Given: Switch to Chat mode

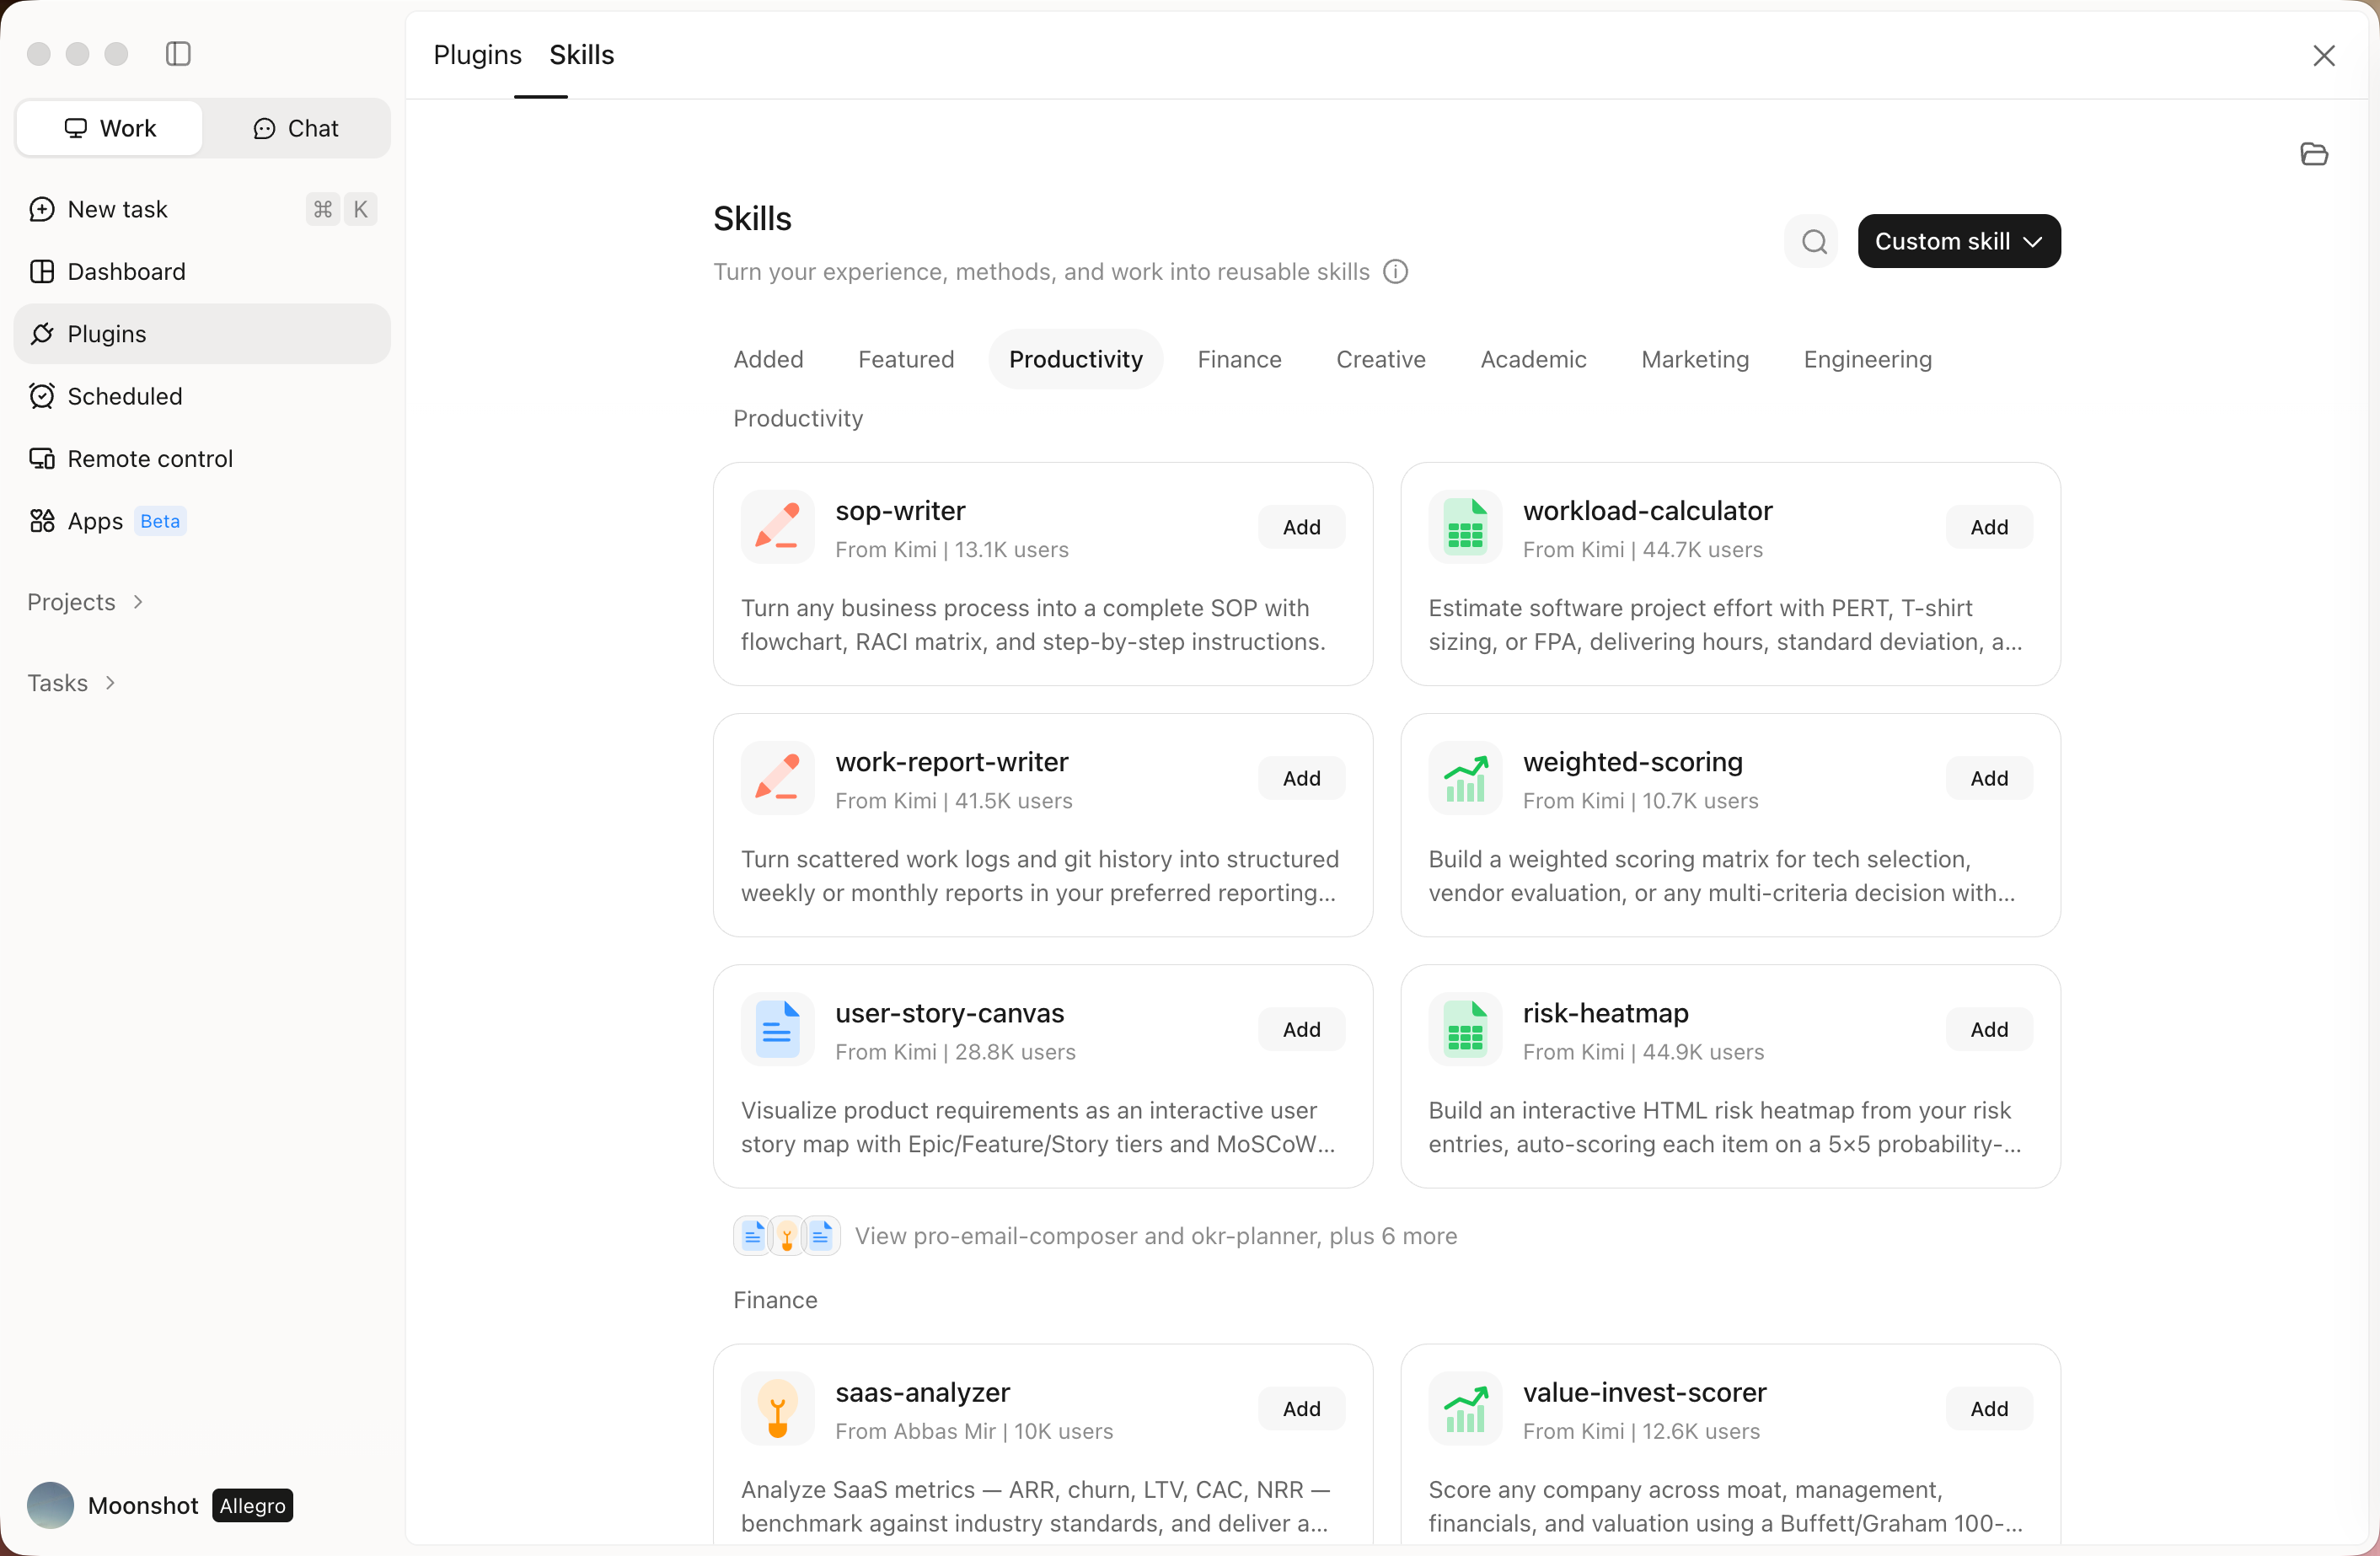Looking at the screenshot, I should [x=296, y=128].
